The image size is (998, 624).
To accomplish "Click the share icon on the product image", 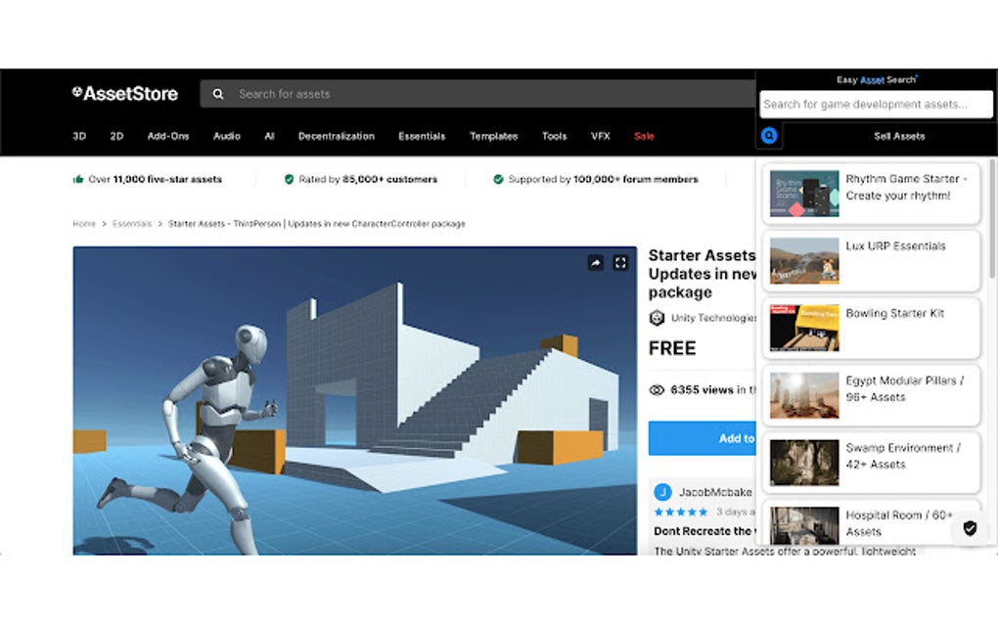I will point(595,262).
